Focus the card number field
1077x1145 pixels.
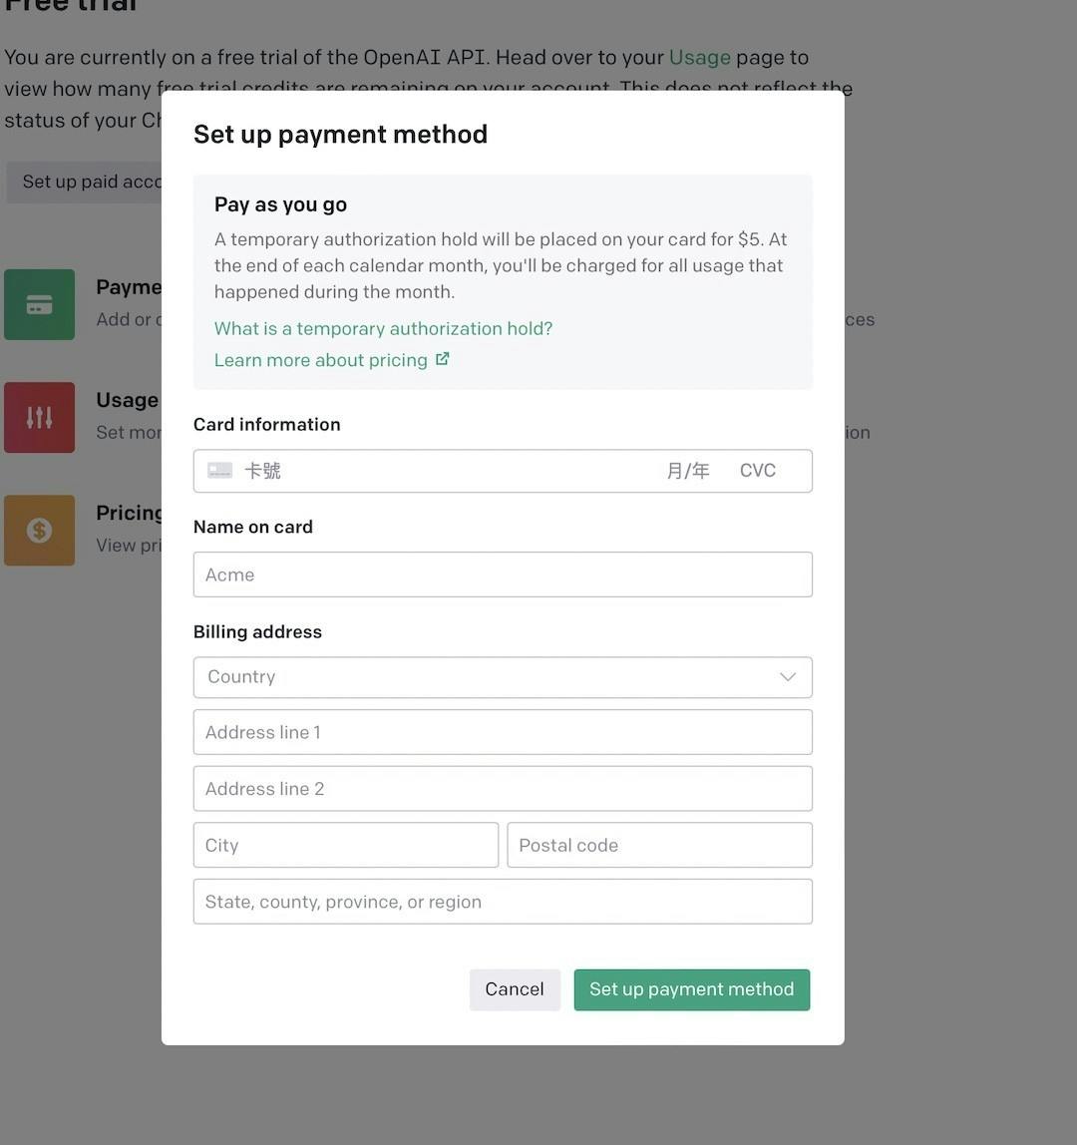click(439, 471)
